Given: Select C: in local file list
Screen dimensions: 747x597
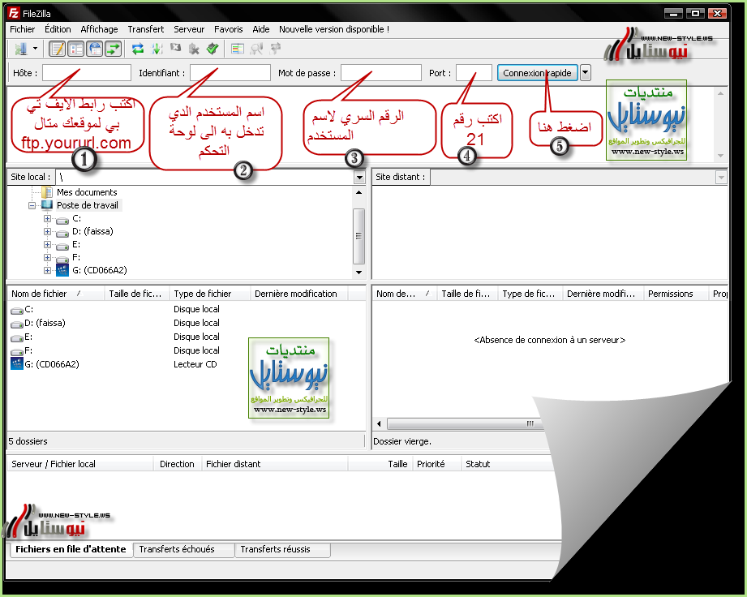Looking at the screenshot, I should (x=29, y=309).
